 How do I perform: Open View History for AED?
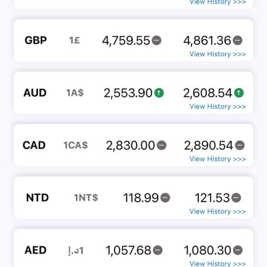click(x=218, y=264)
